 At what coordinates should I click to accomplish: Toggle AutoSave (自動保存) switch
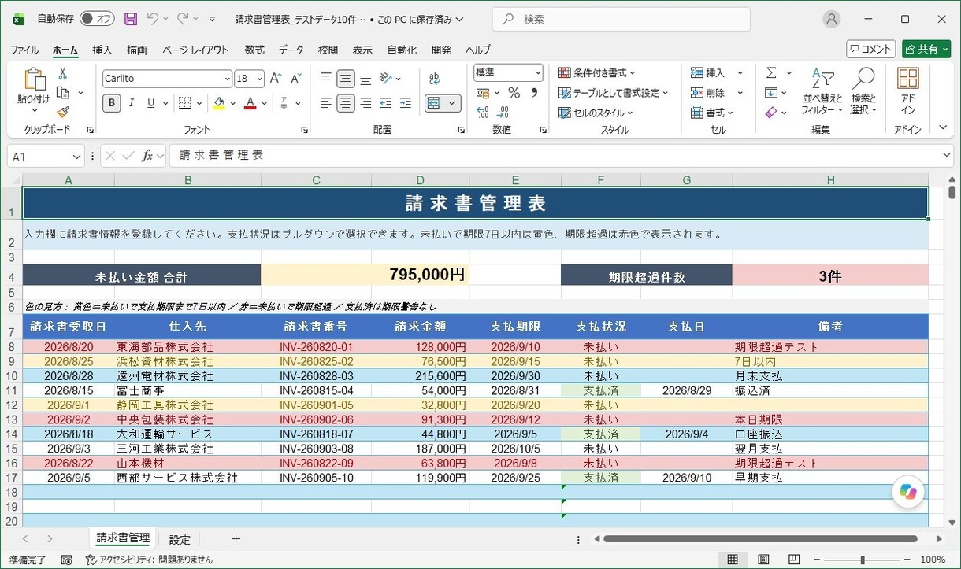[x=97, y=19]
